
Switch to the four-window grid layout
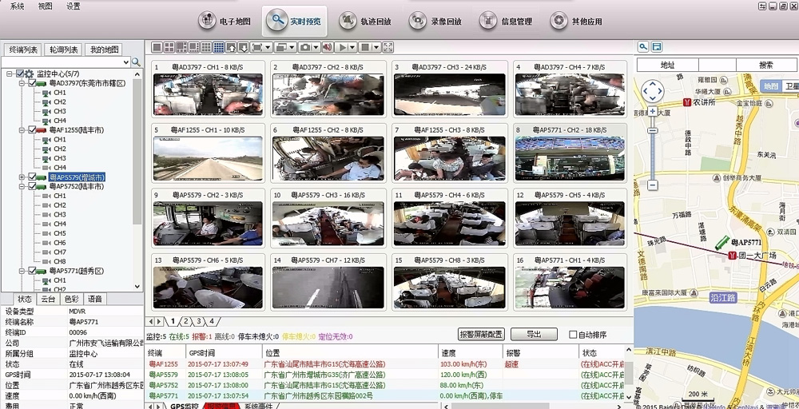[x=169, y=48]
